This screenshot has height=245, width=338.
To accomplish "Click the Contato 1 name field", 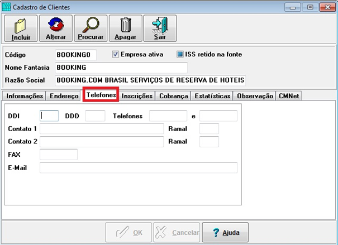I will [x=102, y=128].
